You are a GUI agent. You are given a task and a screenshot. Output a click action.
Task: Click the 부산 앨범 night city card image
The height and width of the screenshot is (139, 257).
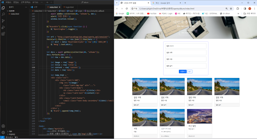pyautogui.click(x=199, y=116)
